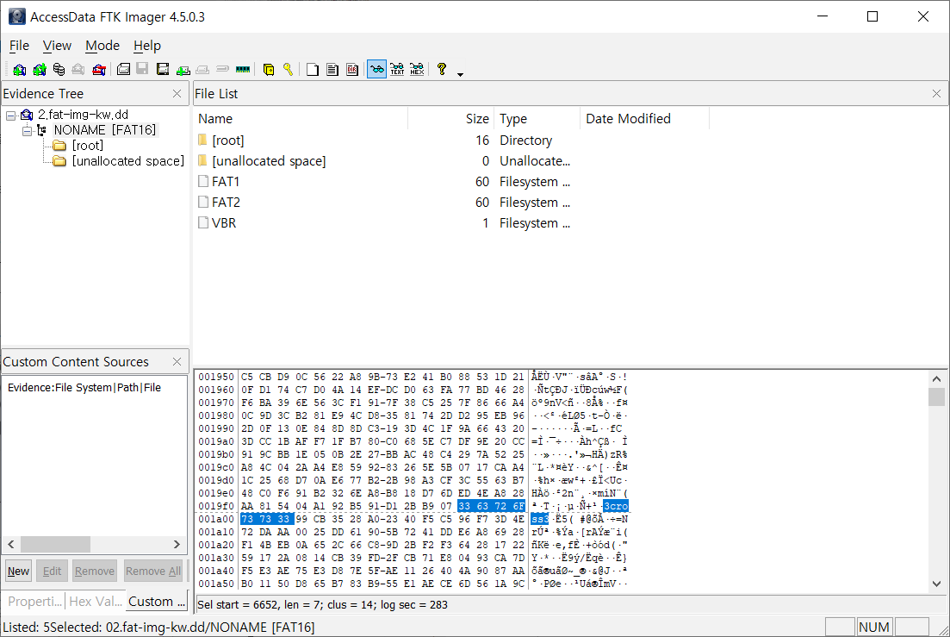Select [root] folder in Evidence Tree
The image size is (950, 637).
pyautogui.click(x=87, y=146)
